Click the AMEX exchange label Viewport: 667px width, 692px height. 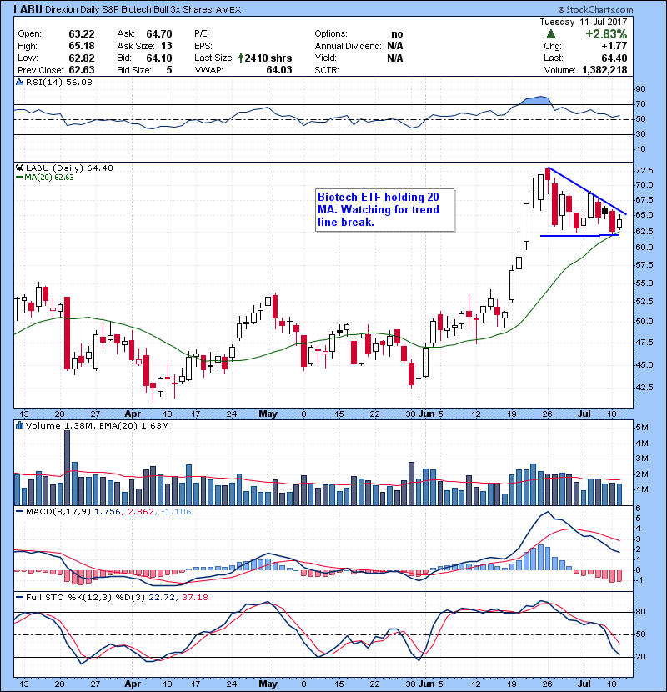pyautogui.click(x=228, y=10)
